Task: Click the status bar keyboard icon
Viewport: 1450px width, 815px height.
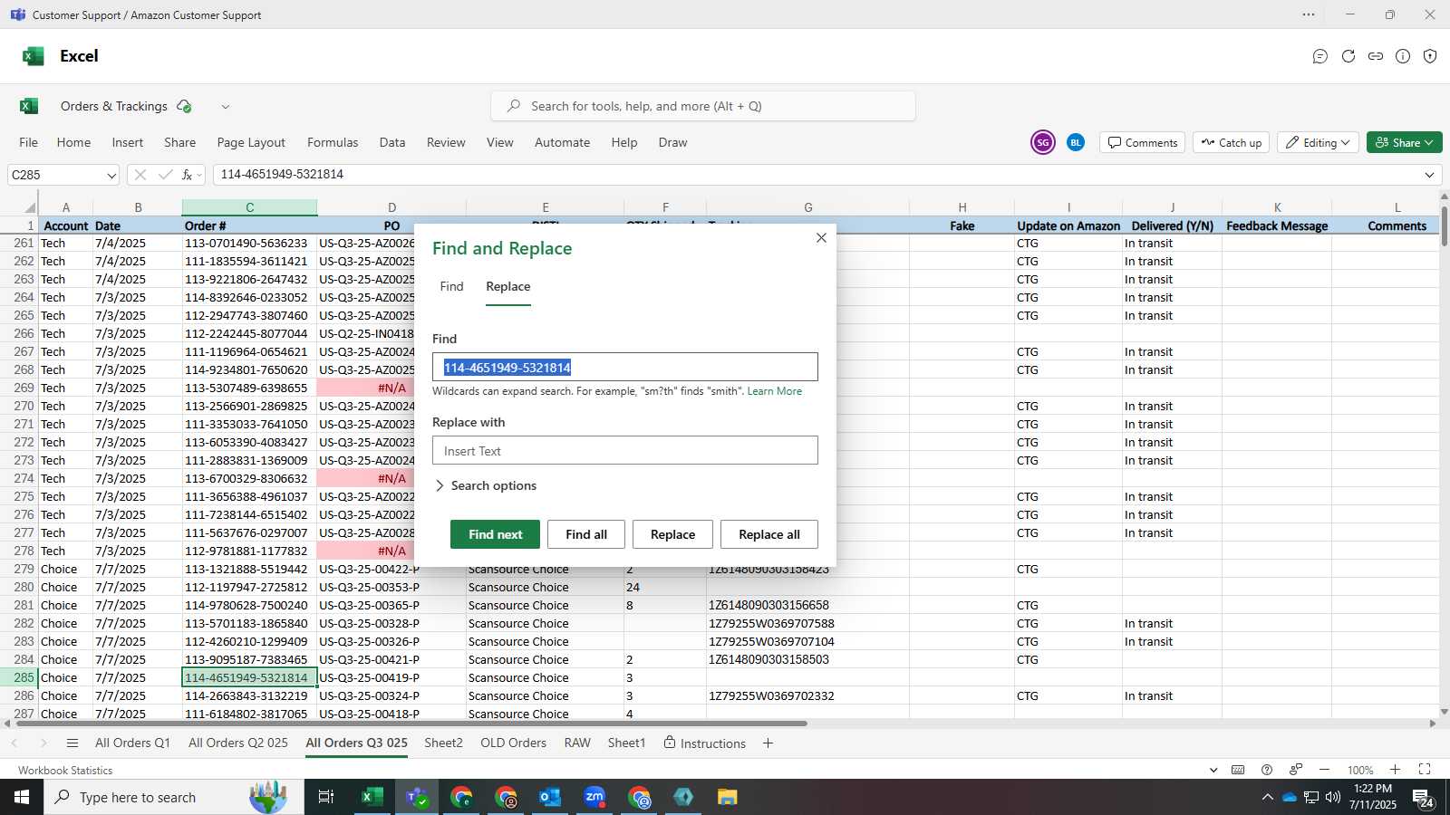Action: click(1238, 770)
